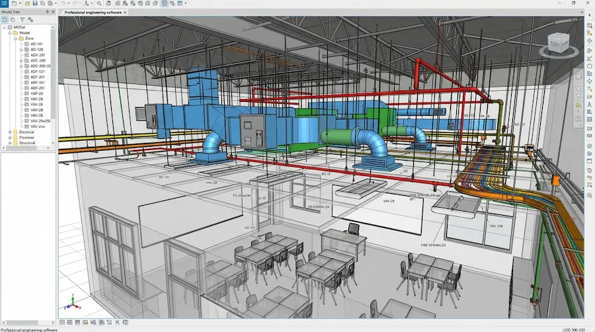The image size is (595, 332).
Task: Click the orbit icon in the right toolbar
Action: (x=589, y=40)
